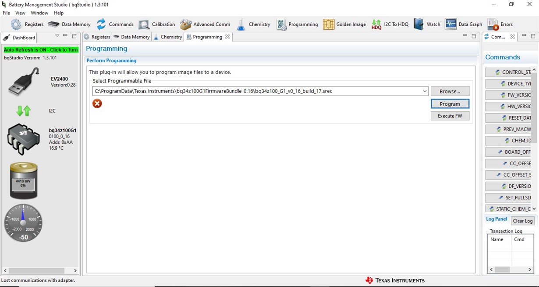The height and width of the screenshot is (287, 539).
Task: Open DashBoard view menu dropdown arrow
Action: 57,36
